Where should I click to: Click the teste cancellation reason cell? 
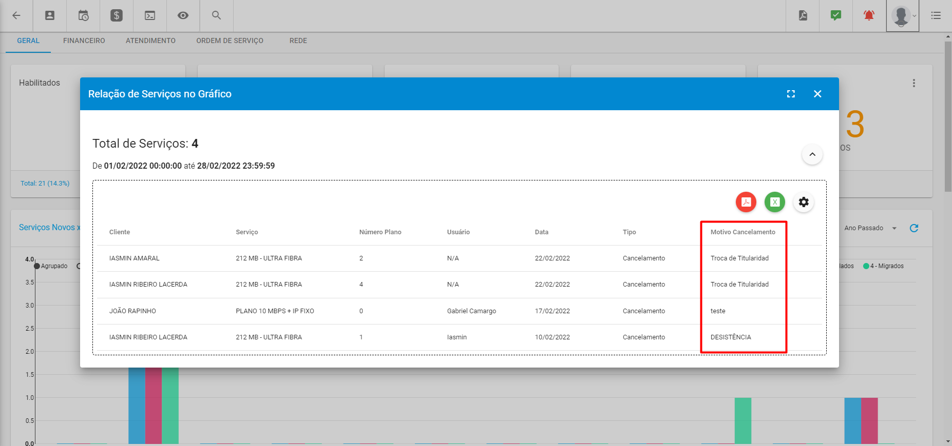tap(718, 311)
